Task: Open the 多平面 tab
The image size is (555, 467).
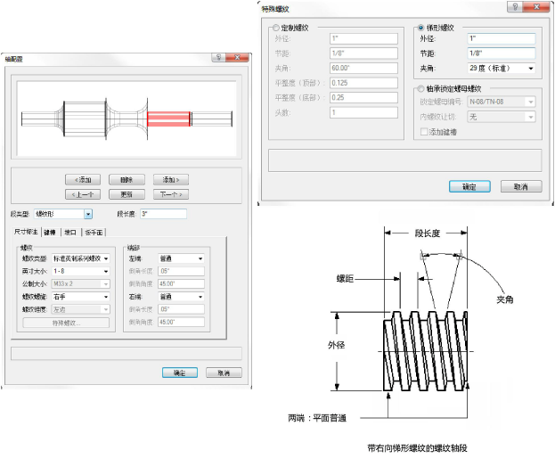Action: [x=93, y=233]
